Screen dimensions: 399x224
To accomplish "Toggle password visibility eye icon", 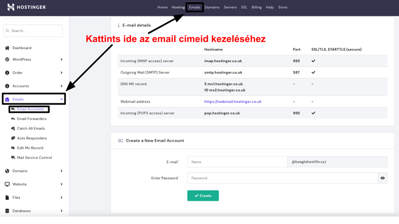I will pos(383,178).
